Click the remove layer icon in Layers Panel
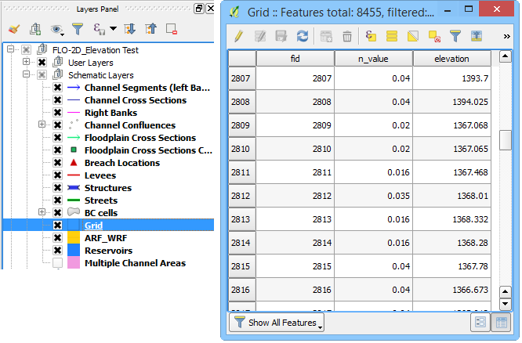Screen dimensions: 522x343 tap(172, 29)
